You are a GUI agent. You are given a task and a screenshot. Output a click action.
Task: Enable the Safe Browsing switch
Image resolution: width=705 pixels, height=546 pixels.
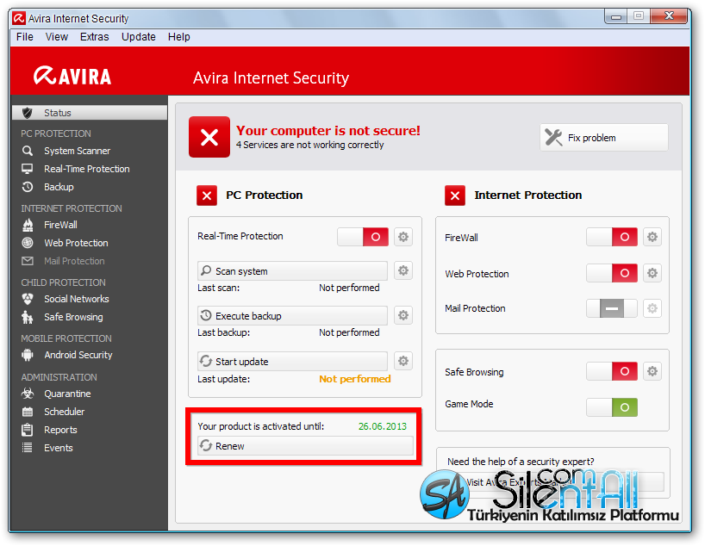(612, 371)
